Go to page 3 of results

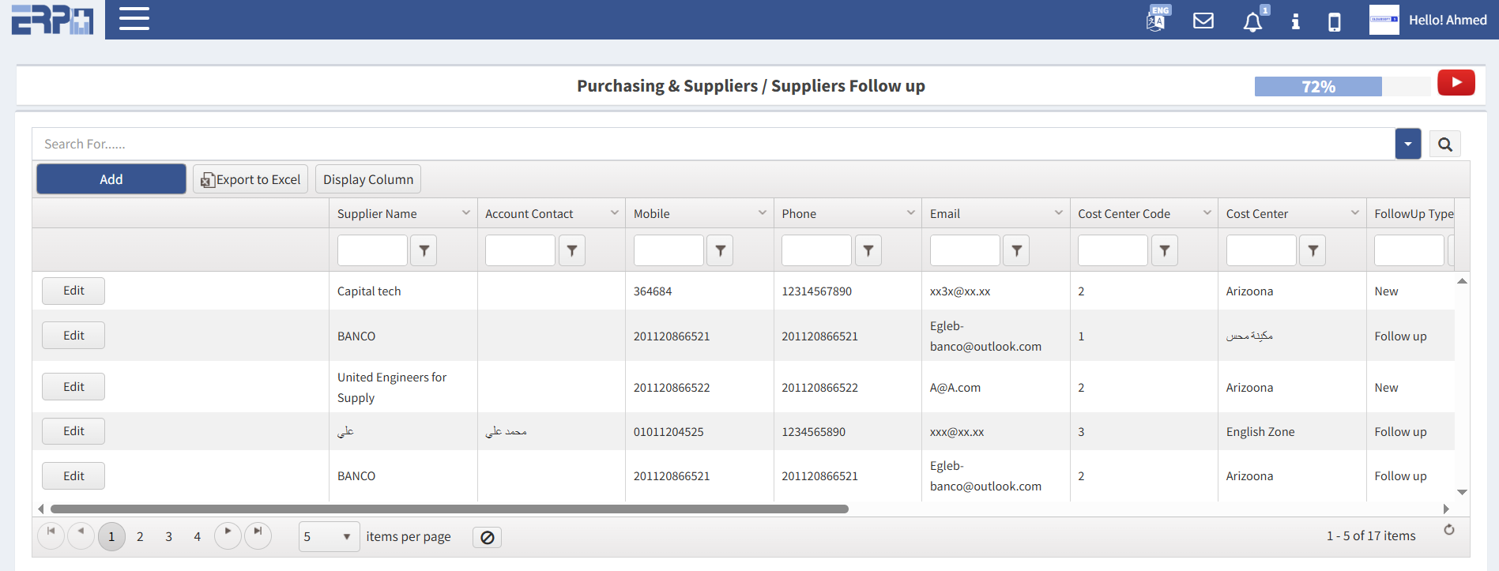pos(168,537)
